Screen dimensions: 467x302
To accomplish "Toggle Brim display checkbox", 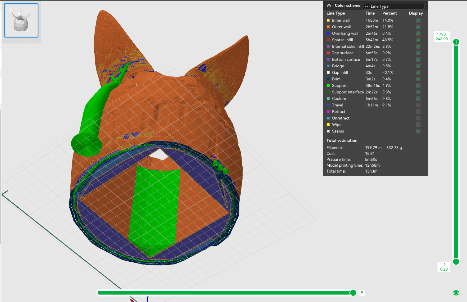I will click(x=418, y=79).
